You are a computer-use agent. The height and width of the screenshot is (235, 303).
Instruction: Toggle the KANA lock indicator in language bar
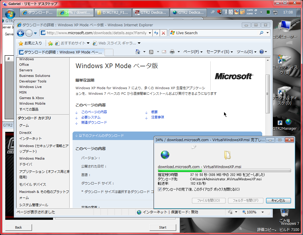point(250,14)
